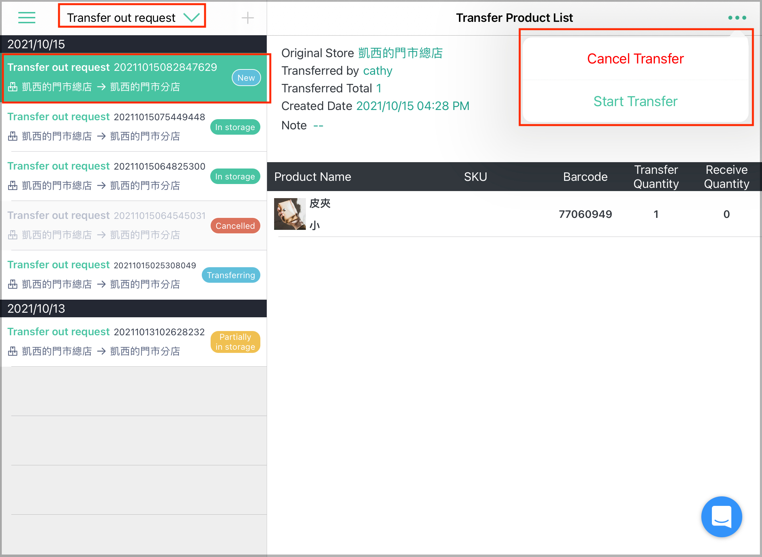The image size is (762, 557).
Task: Click the Transferring status badge
Action: (231, 275)
